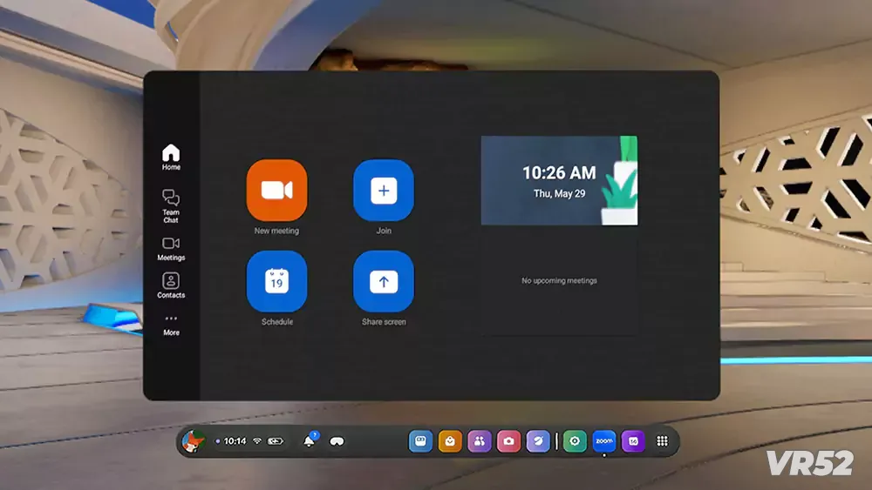Open the More menu in sidebar
The height and width of the screenshot is (490, 872).
[x=171, y=326]
